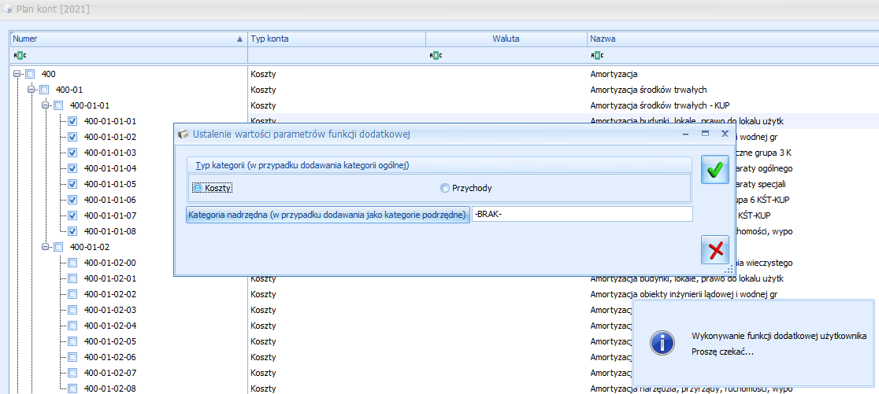Click the filter icon under Waluta column

click(436, 55)
